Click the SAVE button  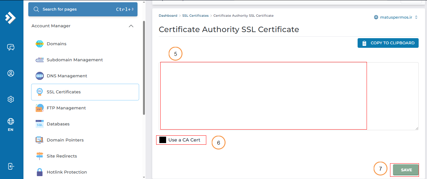[x=406, y=170]
